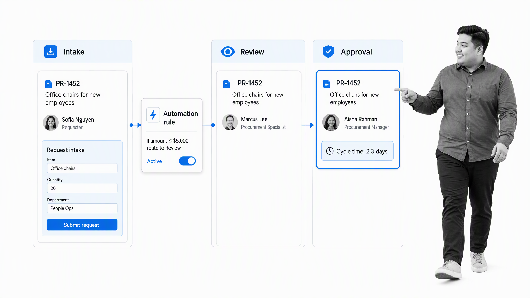This screenshot has width=530, height=298.
Task: Focus the Quantity field showing 20
Action: pos(82,188)
